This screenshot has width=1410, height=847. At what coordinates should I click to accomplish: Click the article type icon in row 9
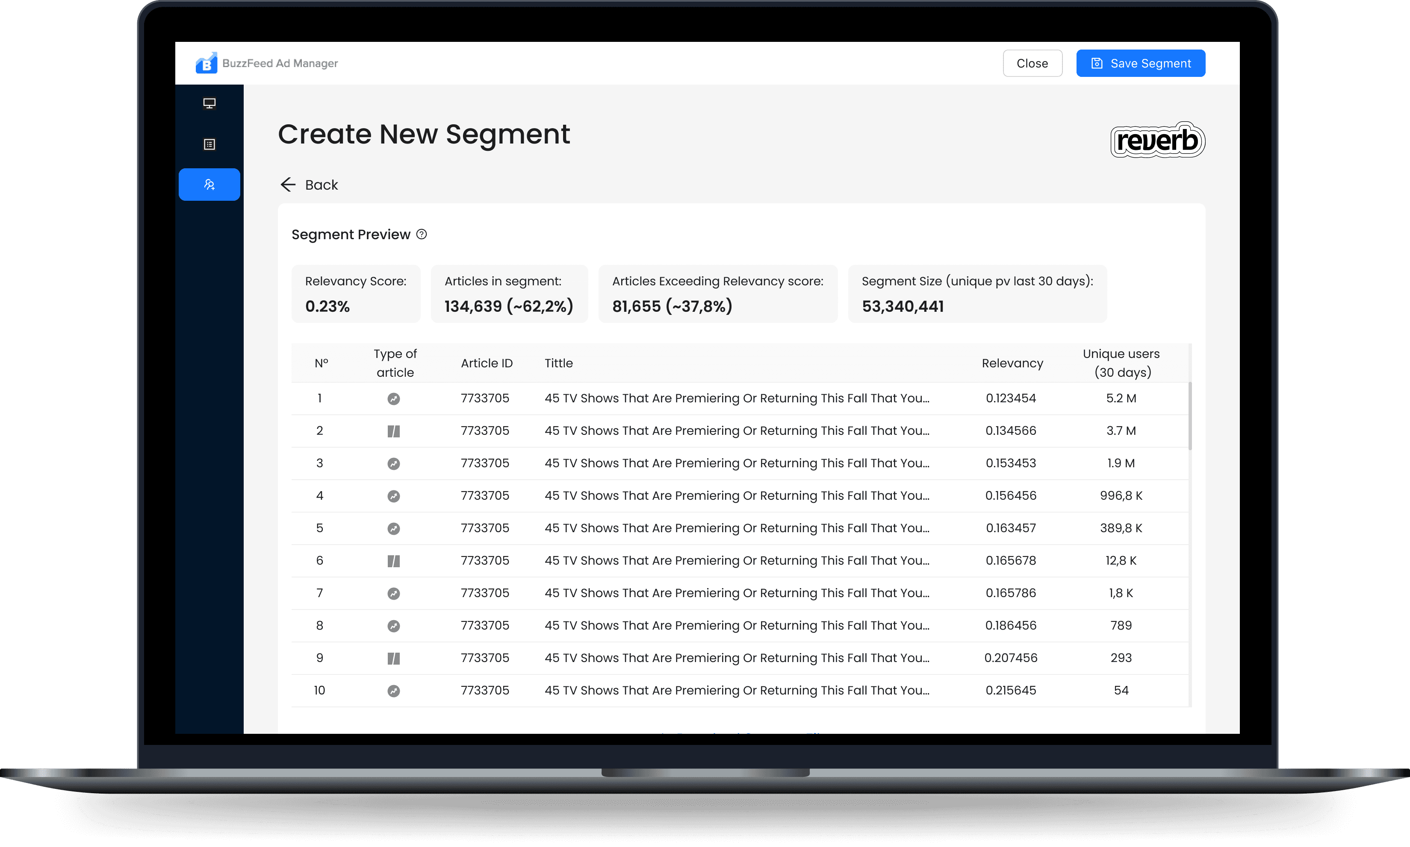(394, 658)
